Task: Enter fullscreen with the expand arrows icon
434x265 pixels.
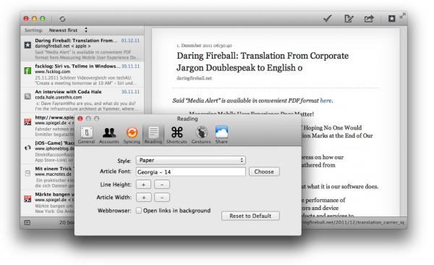Action: tap(403, 16)
